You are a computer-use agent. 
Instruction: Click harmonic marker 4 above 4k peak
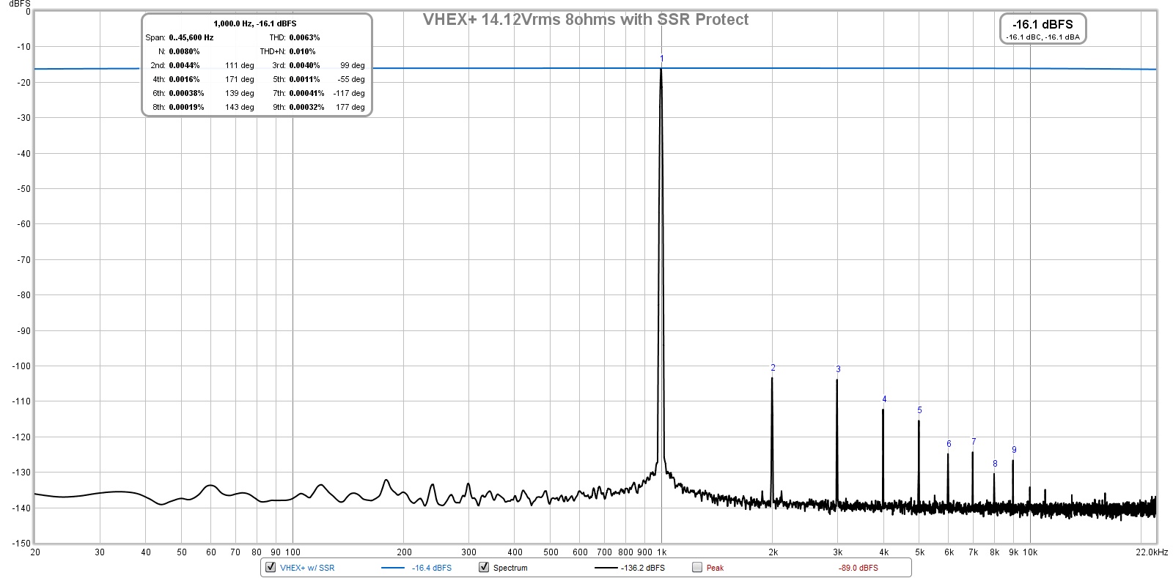coord(884,399)
